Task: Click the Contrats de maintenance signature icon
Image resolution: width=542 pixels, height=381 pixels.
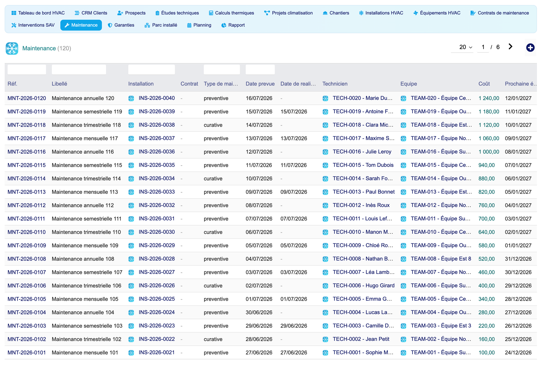Action: pos(473,13)
